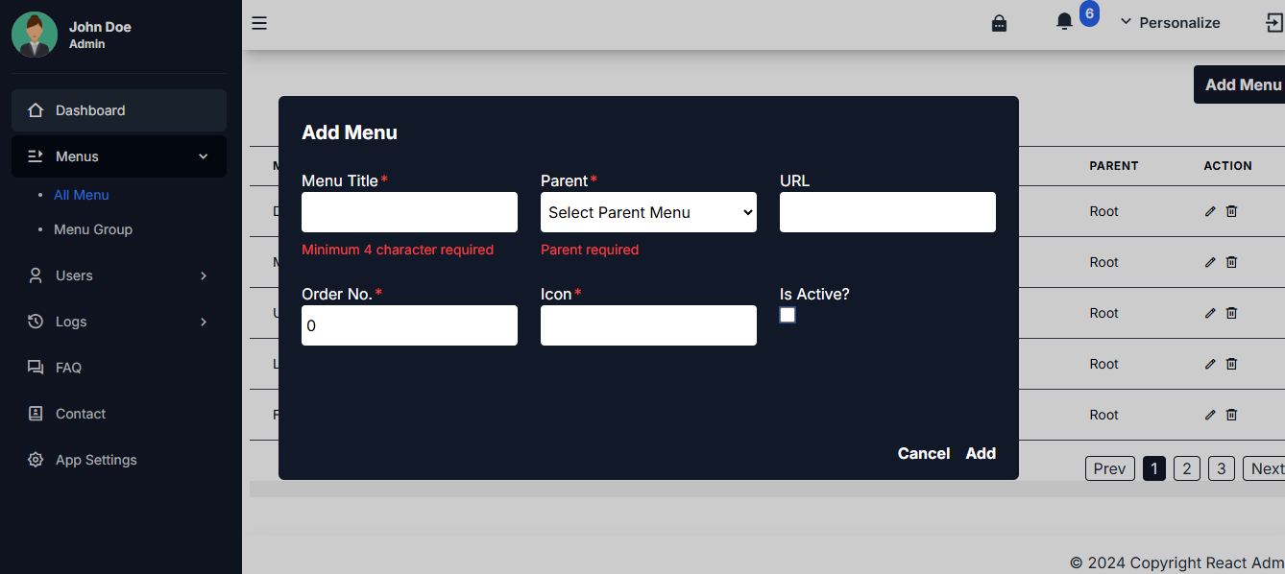Click inside the Menu Title field
The image size is (1285, 574).
click(409, 212)
